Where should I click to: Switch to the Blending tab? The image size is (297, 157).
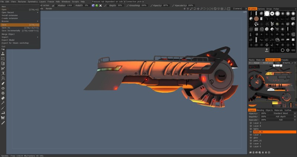260,110
